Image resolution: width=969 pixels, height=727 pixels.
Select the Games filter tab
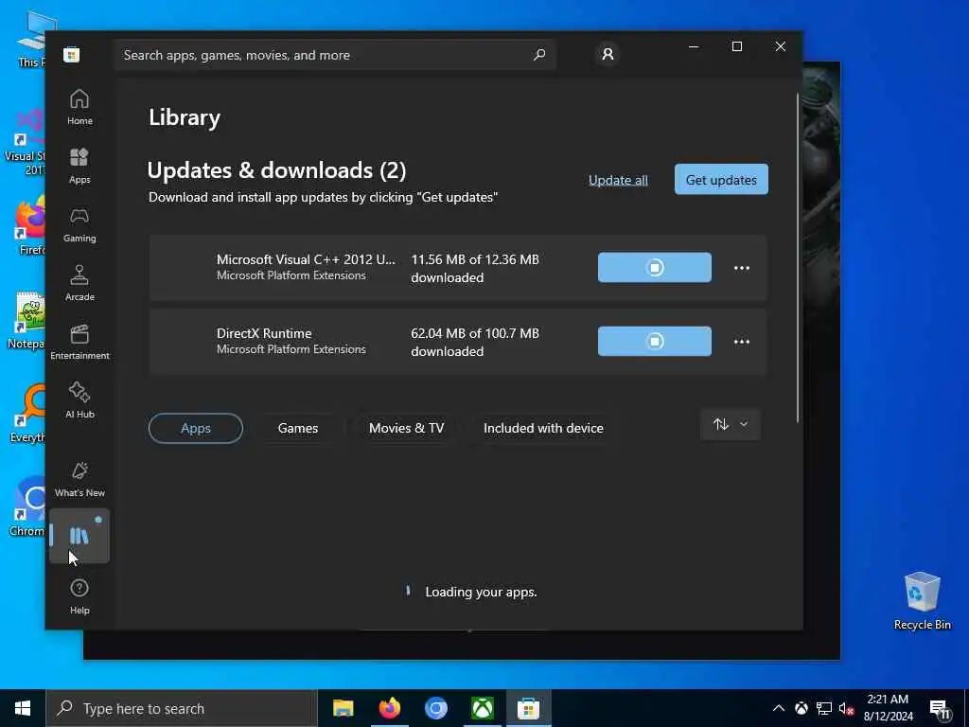point(298,428)
